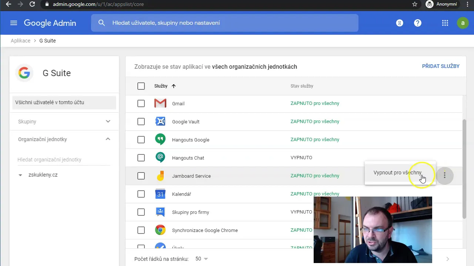Check the Skupiny pro firmy checkbox
Viewport: 474px width, 266px height.
pyautogui.click(x=141, y=212)
